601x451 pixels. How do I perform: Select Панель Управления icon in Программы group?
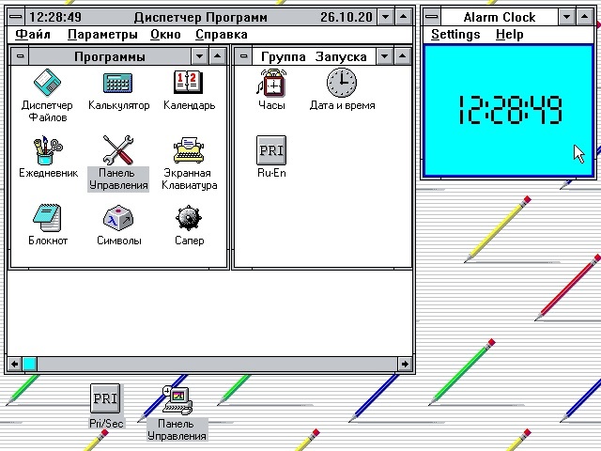coord(118,150)
